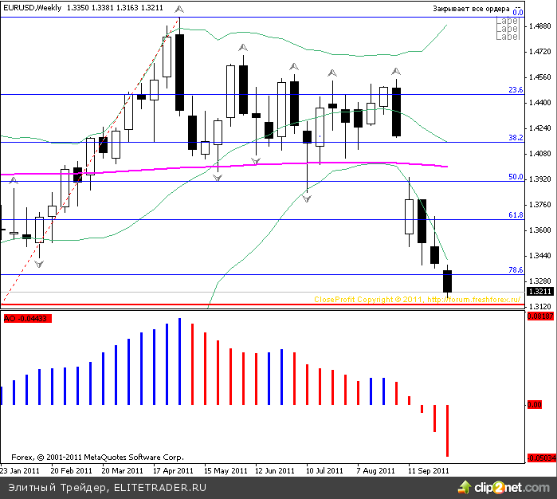
Task: Select the 23.6 Fibonacci level label
Action: (x=515, y=90)
